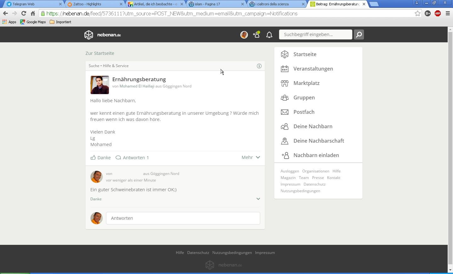Screen dimensions: 453x274
Task: Expand the Mehr dropdown on post
Action: coord(251,157)
